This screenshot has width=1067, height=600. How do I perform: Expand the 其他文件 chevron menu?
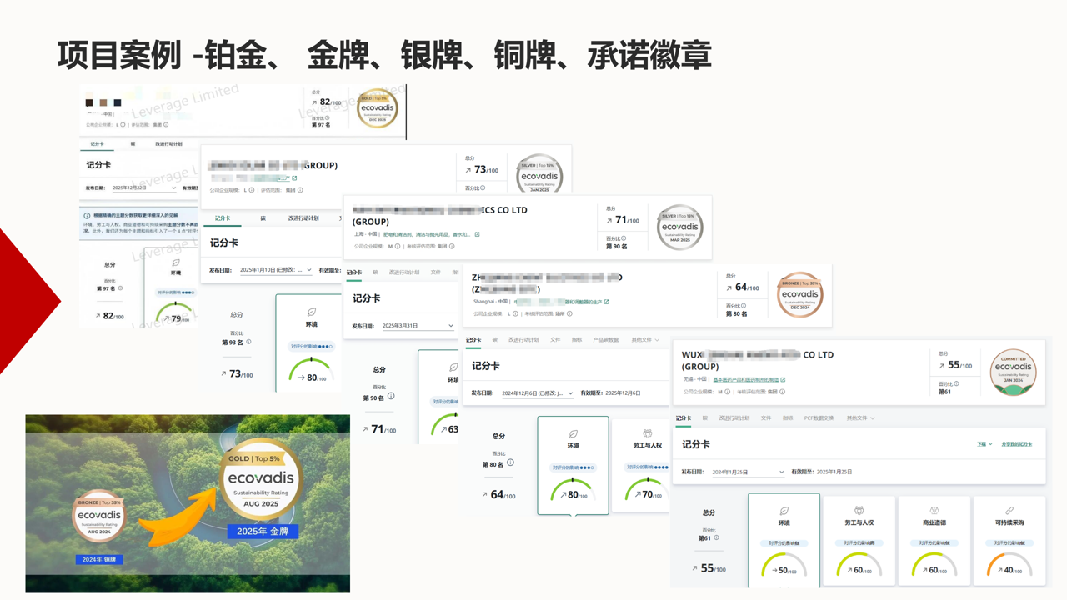(872, 417)
